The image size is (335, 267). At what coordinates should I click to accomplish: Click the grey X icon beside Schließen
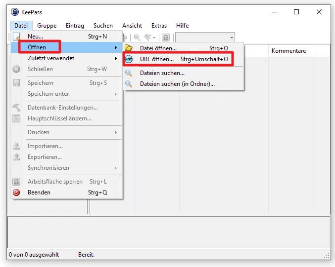point(16,69)
